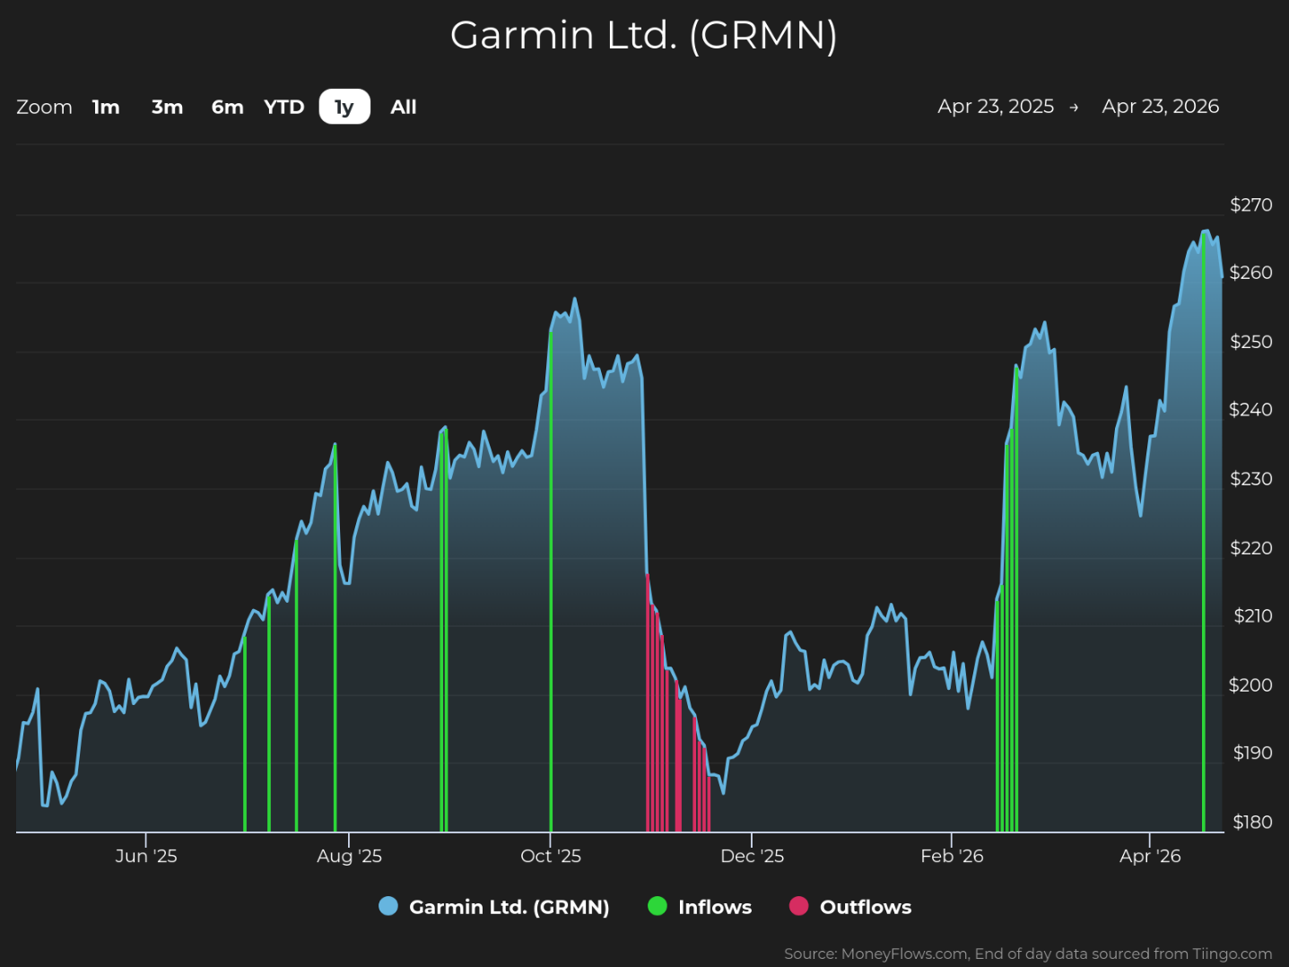Set zoom range to 6m
The height and width of the screenshot is (967, 1289).
(227, 107)
